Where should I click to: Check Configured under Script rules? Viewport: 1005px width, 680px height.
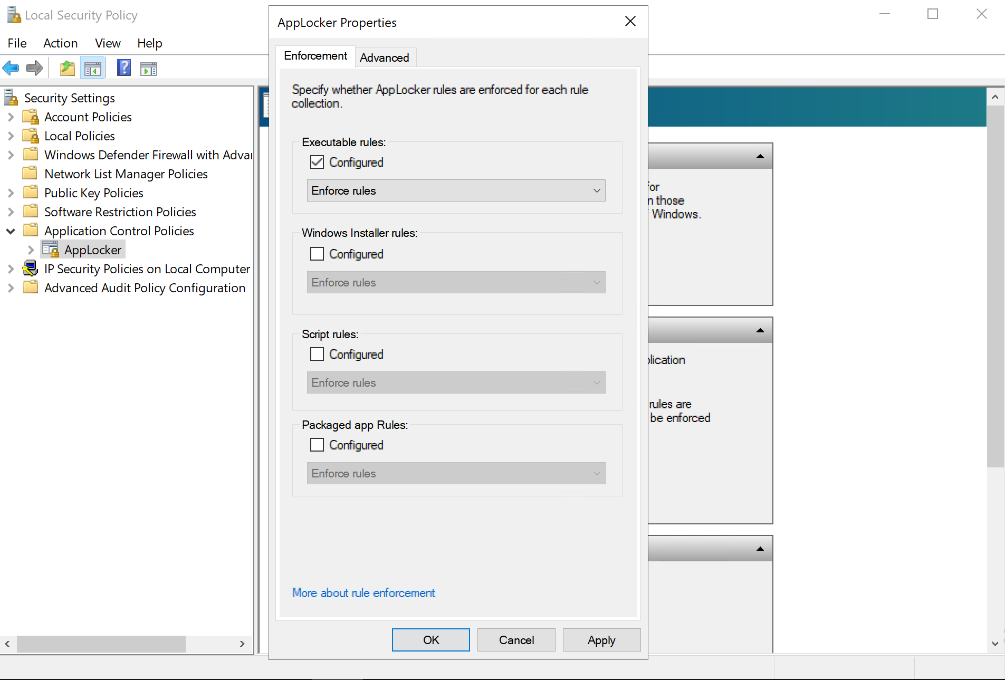(317, 354)
